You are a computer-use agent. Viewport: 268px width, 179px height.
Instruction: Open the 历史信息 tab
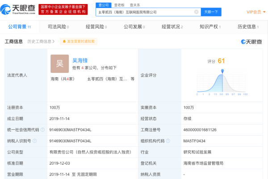tap(248, 27)
